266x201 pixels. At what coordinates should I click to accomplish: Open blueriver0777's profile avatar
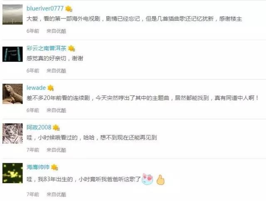coord(12,15)
